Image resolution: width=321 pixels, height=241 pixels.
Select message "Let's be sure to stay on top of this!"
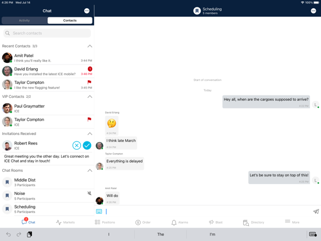[279, 178]
